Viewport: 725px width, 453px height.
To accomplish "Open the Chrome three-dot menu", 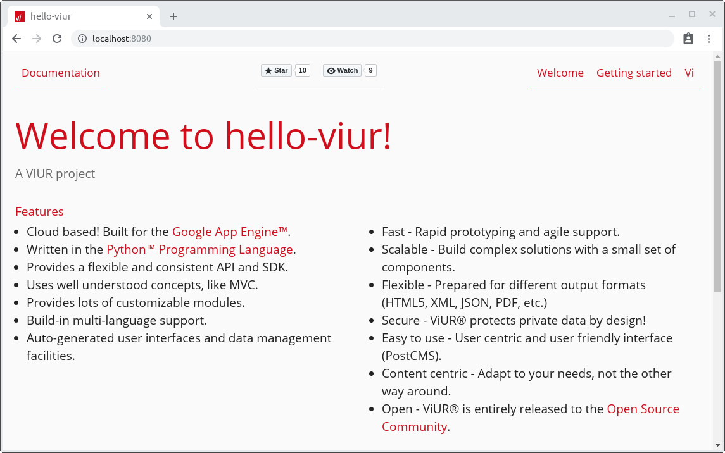I will coord(709,39).
